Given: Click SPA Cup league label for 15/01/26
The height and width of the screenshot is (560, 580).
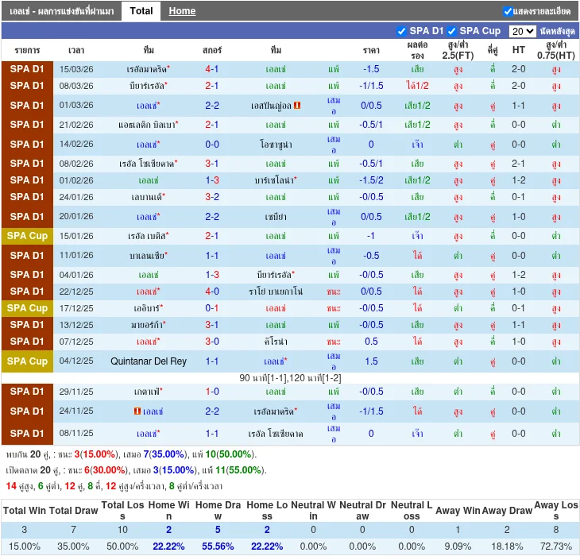Looking at the screenshot, I should click(27, 236).
